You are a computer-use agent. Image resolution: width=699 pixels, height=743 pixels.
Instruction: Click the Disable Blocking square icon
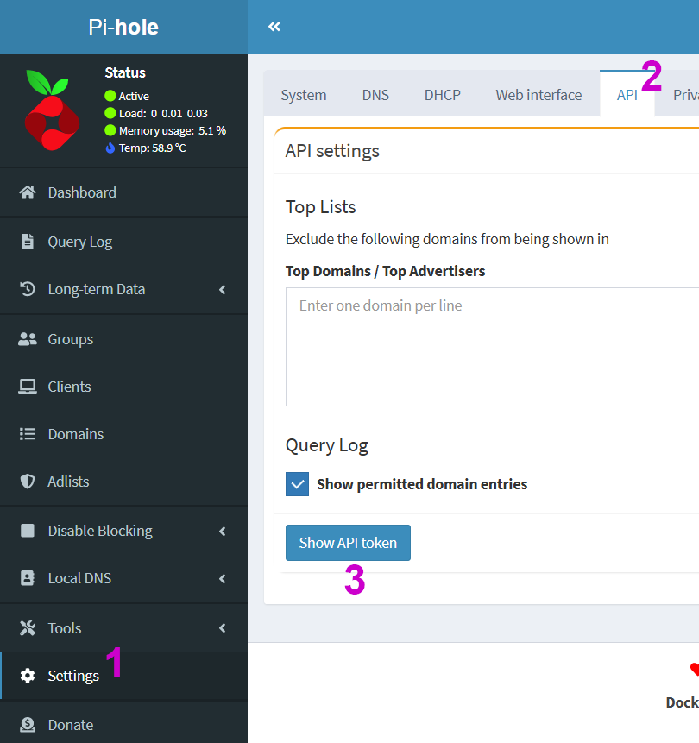28,531
